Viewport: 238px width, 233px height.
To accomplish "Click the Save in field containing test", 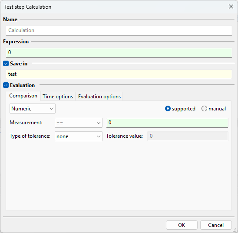I will pyautogui.click(x=119, y=74).
